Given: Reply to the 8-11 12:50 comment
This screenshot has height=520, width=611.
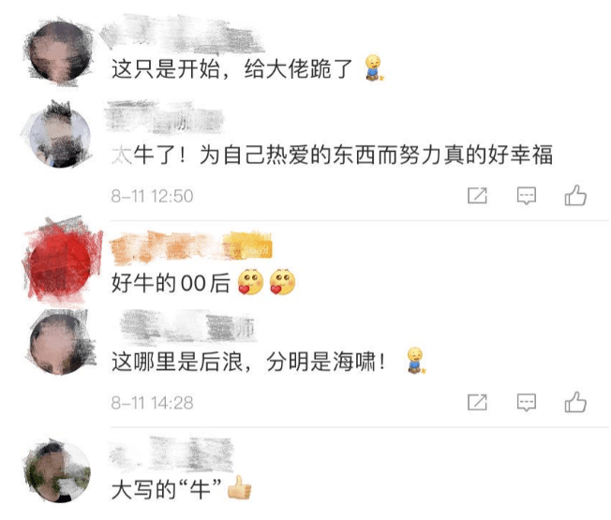Looking at the screenshot, I should pos(527,196).
